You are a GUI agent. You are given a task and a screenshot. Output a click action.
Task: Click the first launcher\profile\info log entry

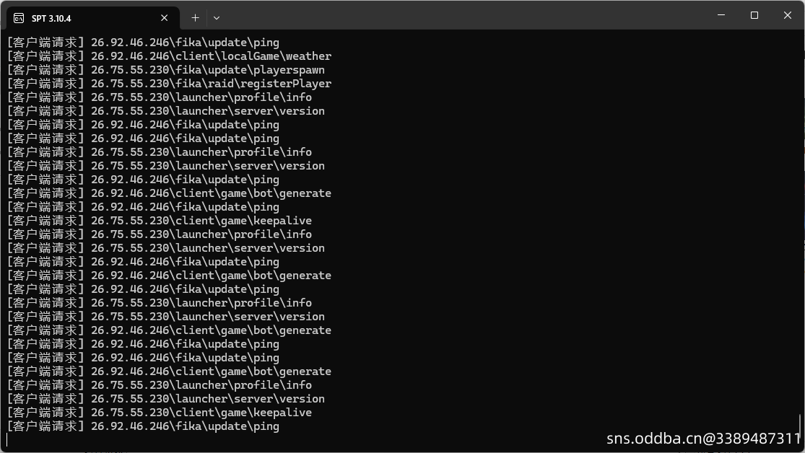click(159, 97)
